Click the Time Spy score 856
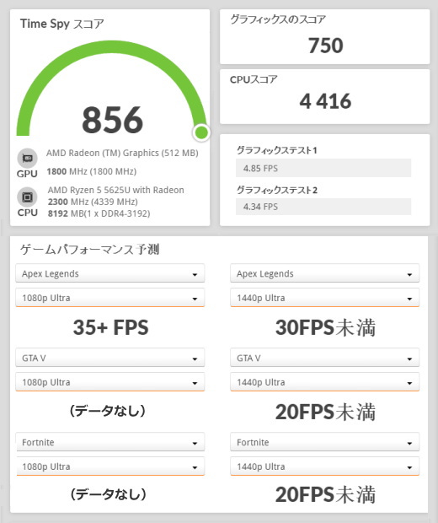 113,120
